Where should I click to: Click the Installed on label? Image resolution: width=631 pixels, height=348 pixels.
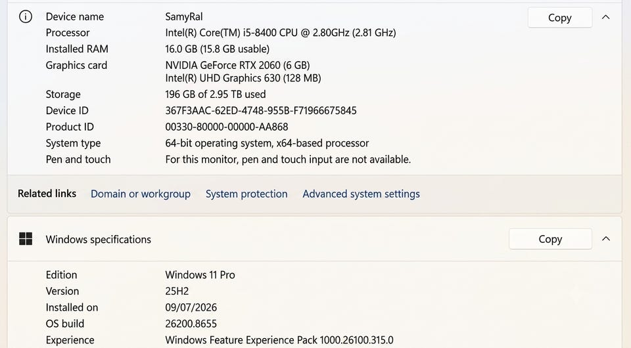[72, 307]
